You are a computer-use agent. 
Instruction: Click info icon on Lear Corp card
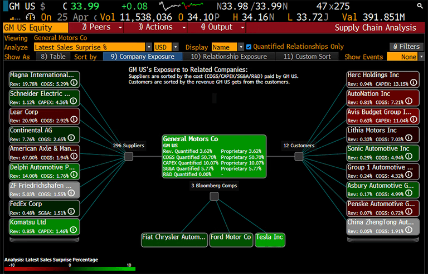(74, 120)
